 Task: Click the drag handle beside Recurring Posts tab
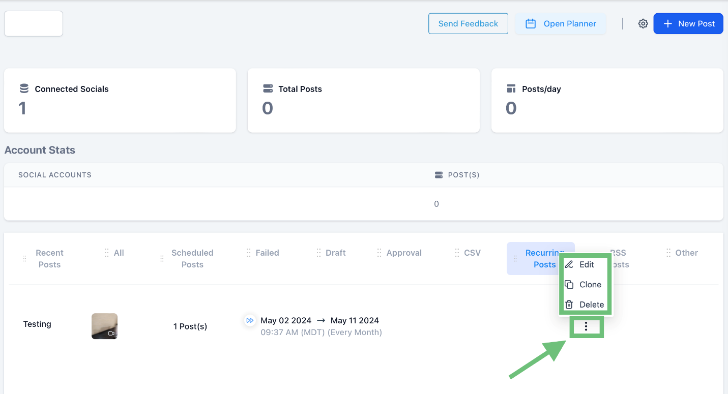click(515, 259)
